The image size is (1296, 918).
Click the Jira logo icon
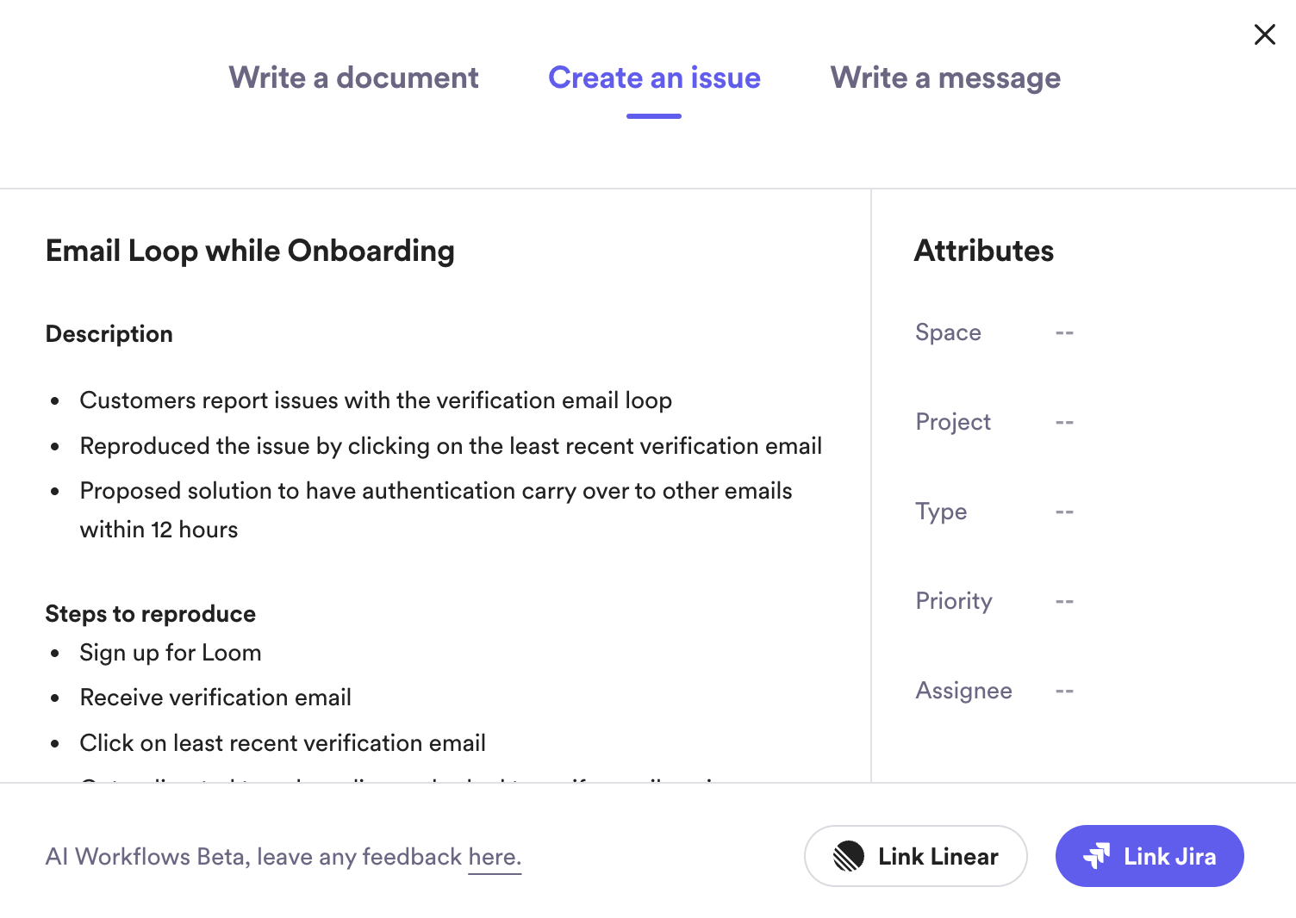(x=1097, y=856)
